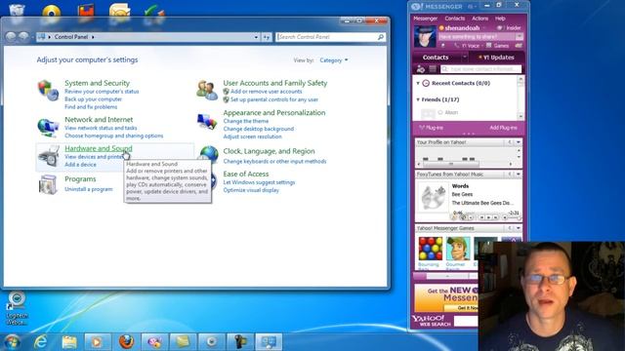Open the Contacts tab dropdown arrow
Image resolution: width=625 pixels, height=351 pixels.
[465, 58]
